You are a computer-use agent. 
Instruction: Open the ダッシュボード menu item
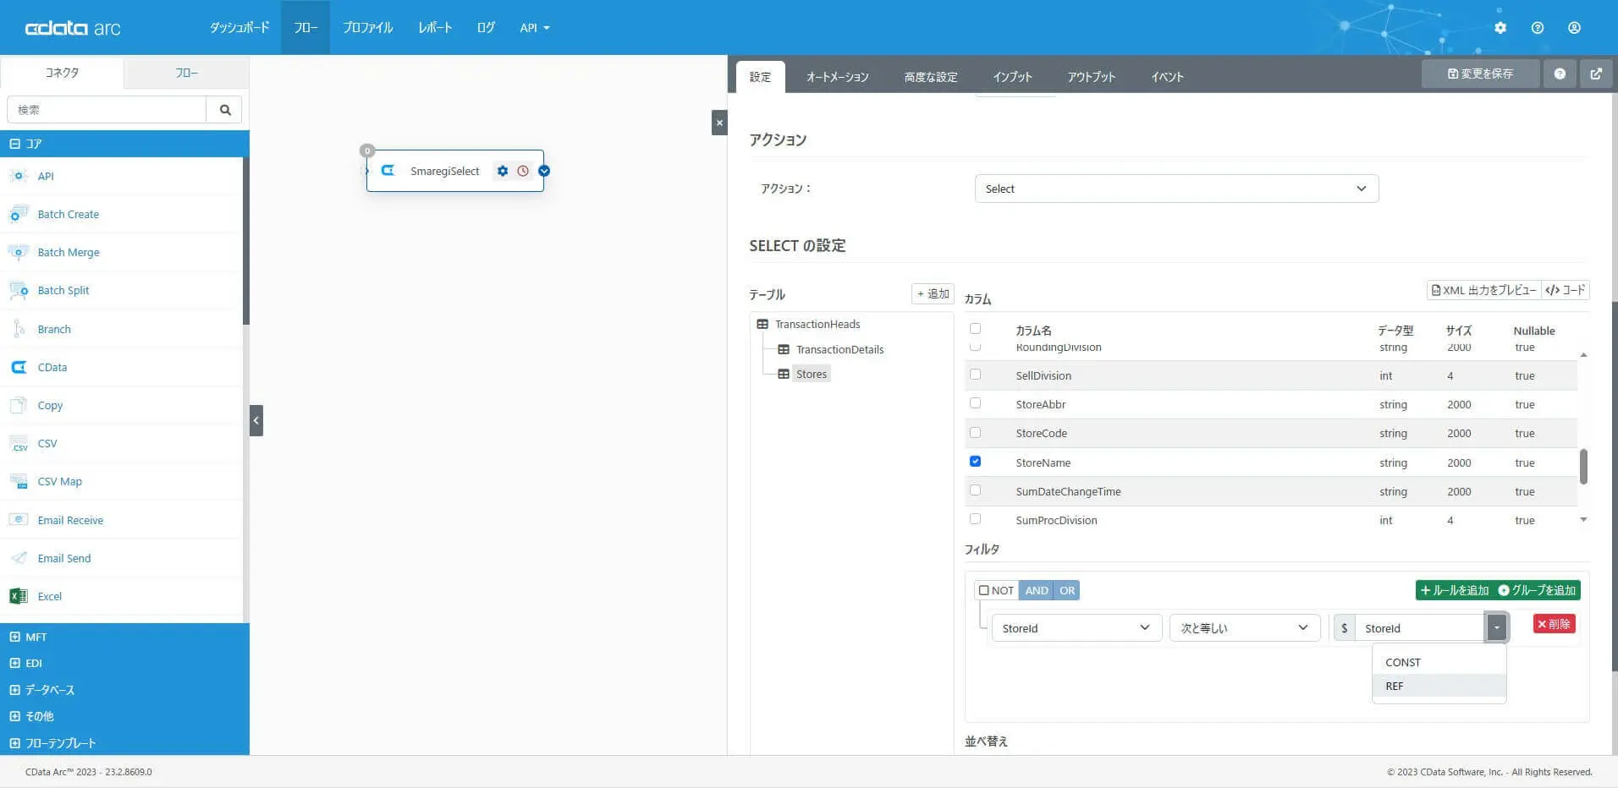[239, 27]
